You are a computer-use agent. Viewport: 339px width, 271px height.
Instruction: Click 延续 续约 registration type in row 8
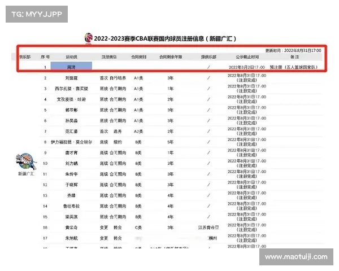[111, 142]
